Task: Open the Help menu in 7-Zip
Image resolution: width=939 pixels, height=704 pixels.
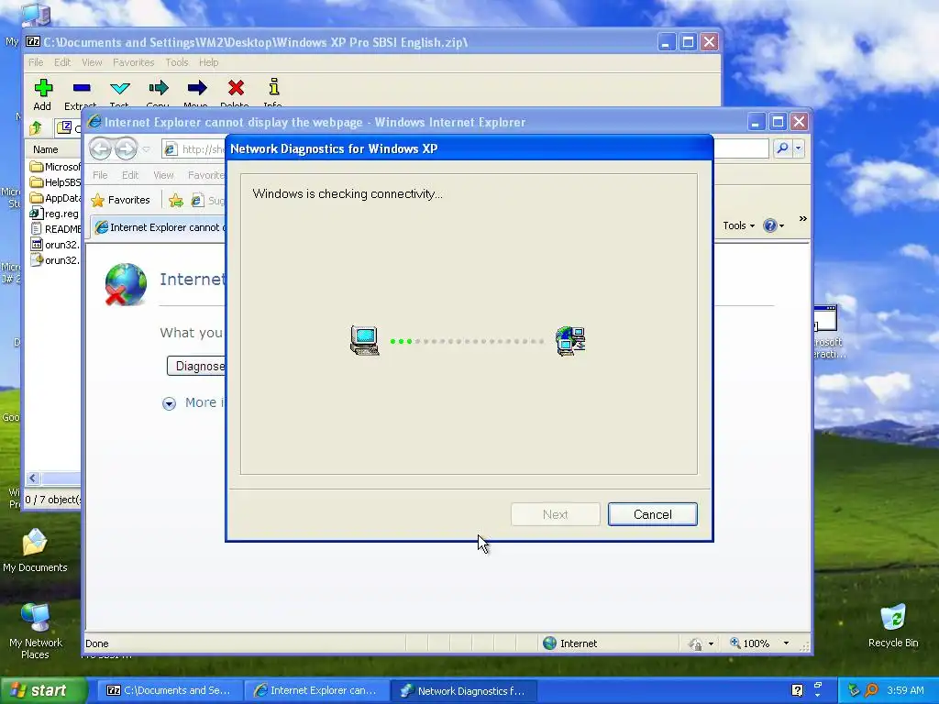Action: coord(208,62)
